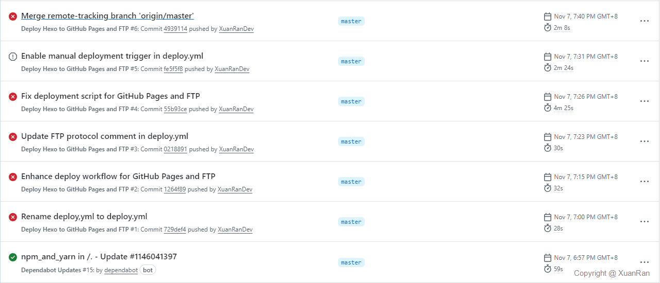The height and width of the screenshot is (283, 660).
Task: Open the kebab menu for Enhance deploy workflow run
Action: (x=644, y=182)
